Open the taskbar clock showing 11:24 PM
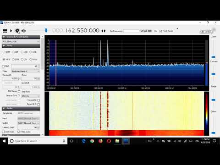 pyautogui.click(x=205, y=141)
